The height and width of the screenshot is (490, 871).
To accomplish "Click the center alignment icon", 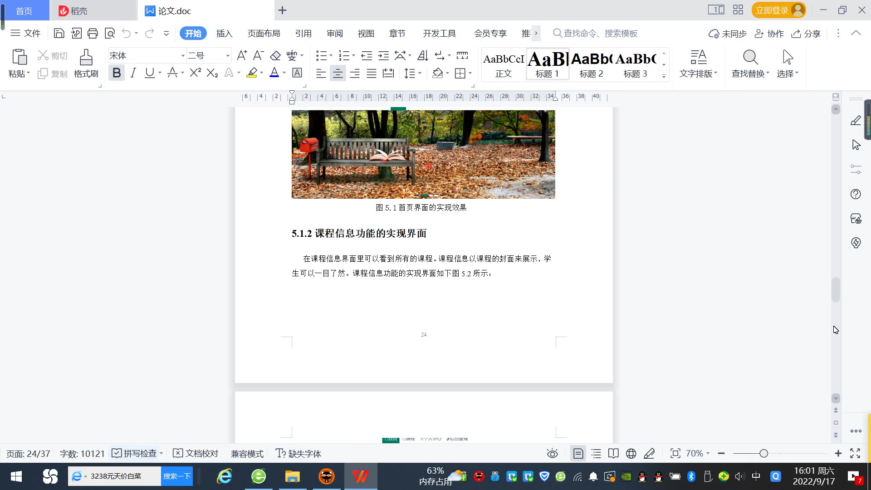I will coord(338,73).
